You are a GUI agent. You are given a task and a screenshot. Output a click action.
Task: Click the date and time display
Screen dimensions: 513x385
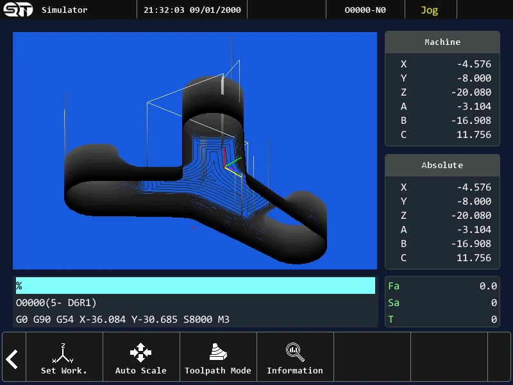pos(192,10)
